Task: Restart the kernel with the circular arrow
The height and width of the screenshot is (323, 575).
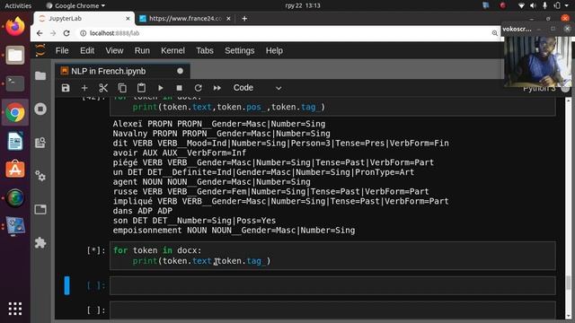Action: (x=198, y=88)
